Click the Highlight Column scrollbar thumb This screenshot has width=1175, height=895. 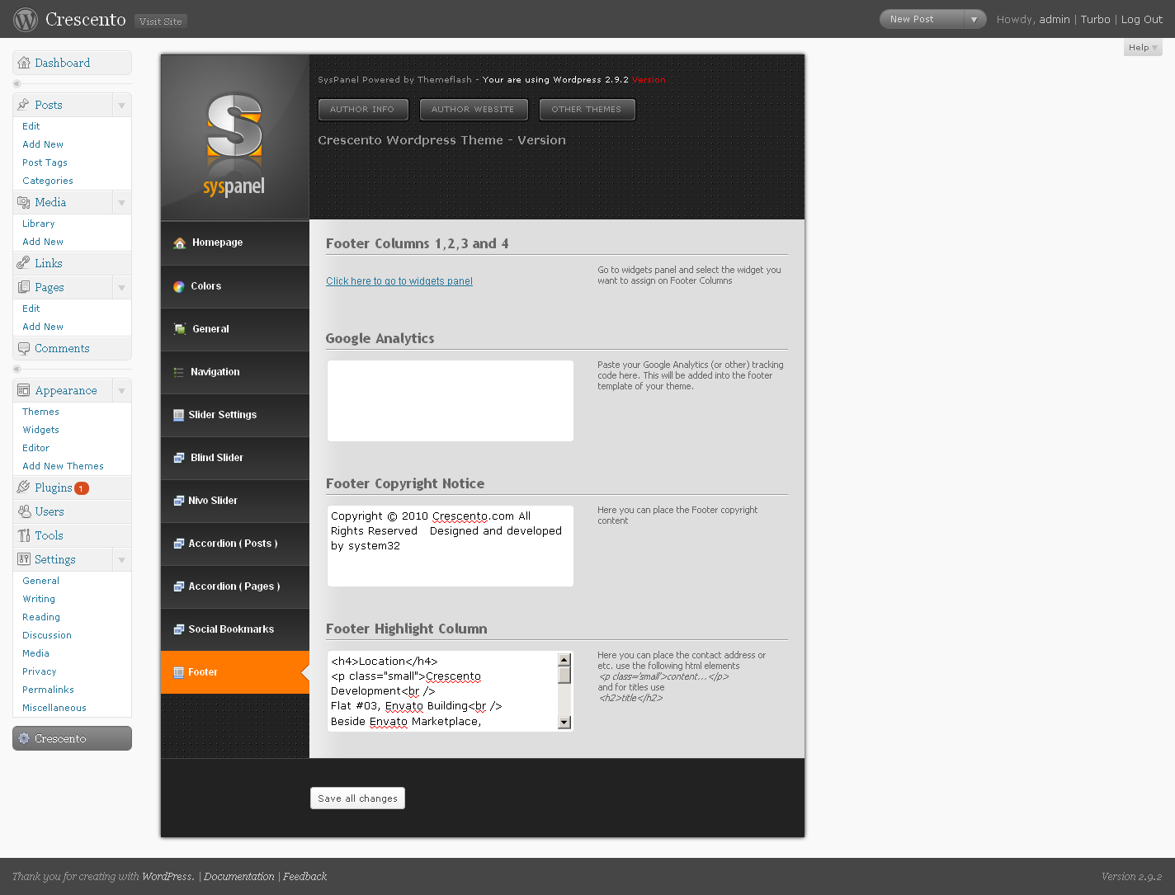pos(564,675)
